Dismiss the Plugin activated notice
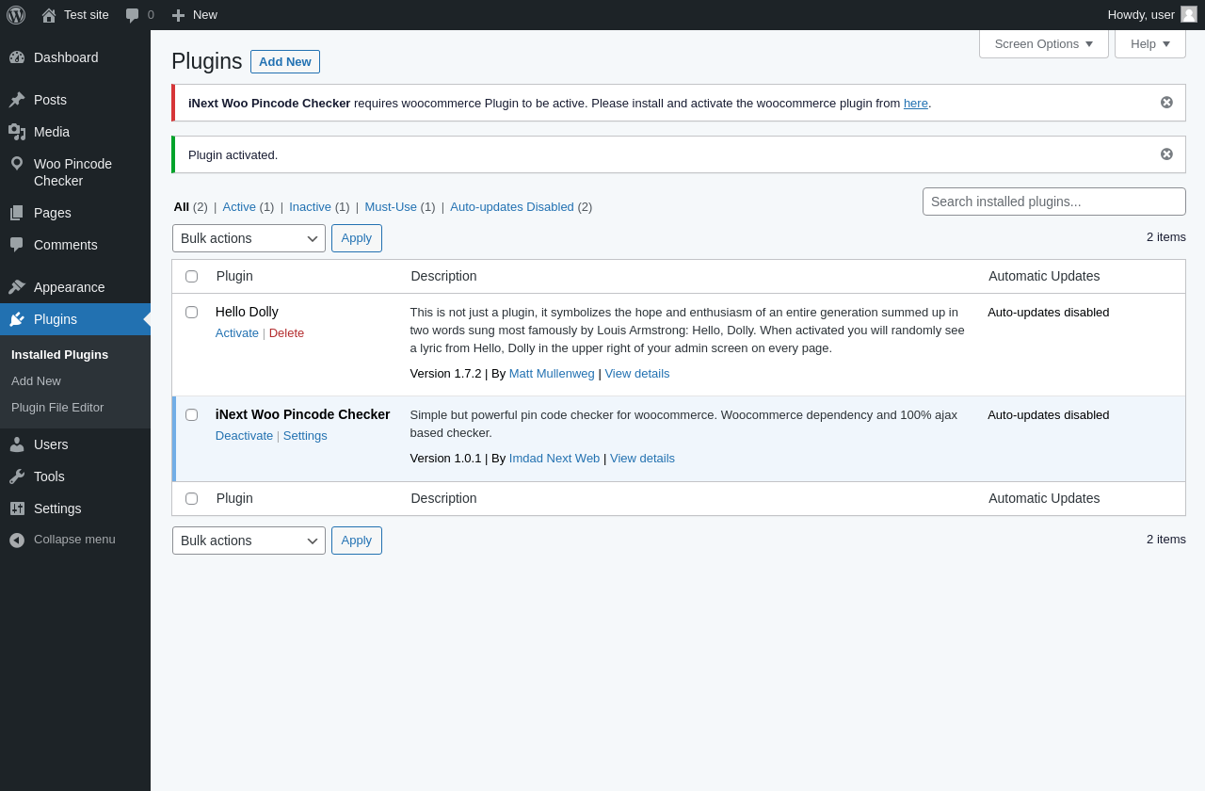Screen dimensions: 1205x791 pos(1166,154)
